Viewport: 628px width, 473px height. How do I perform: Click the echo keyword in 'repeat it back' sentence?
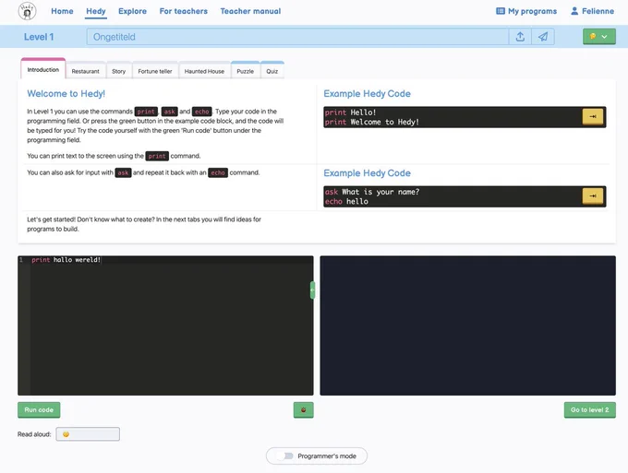pyautogui.click(x=218, y=172)
